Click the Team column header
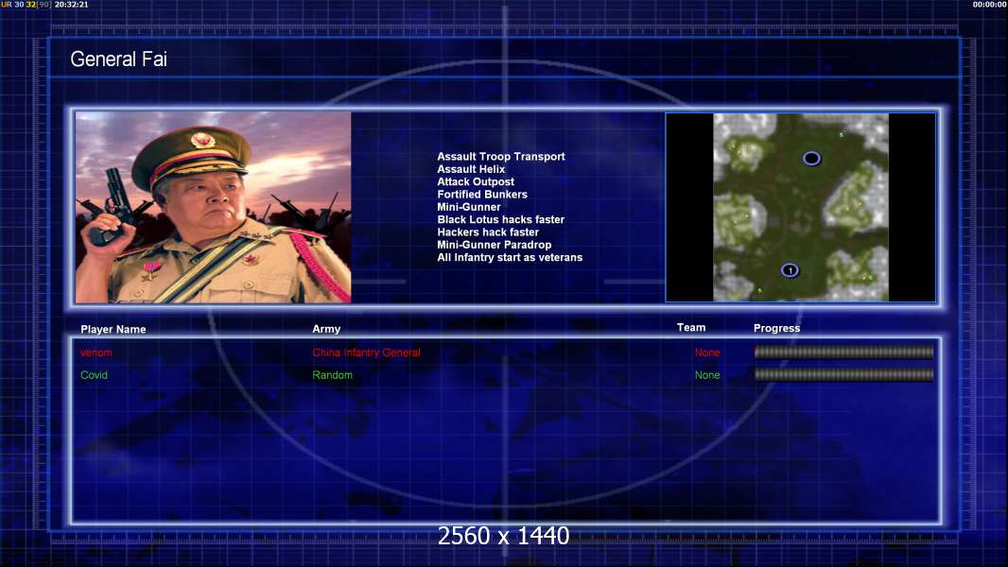This screenshot has height=567, width=1008. (691, 328)
